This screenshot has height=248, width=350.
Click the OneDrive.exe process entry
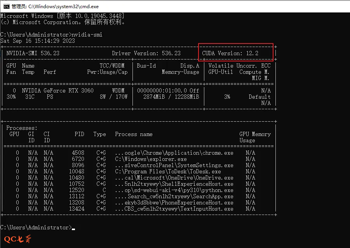[x=174, y=178]
